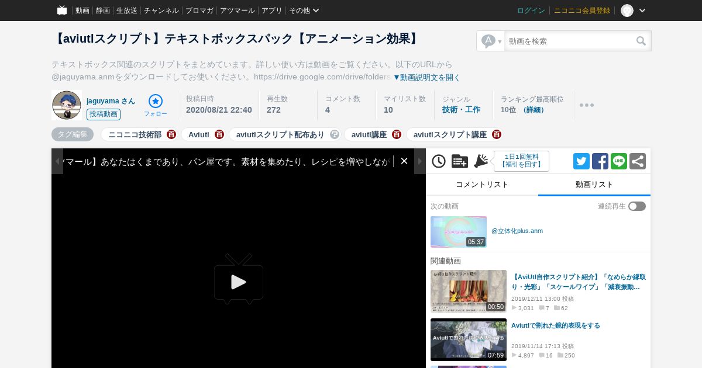Open the チャンネル menu item

(161, 11)
